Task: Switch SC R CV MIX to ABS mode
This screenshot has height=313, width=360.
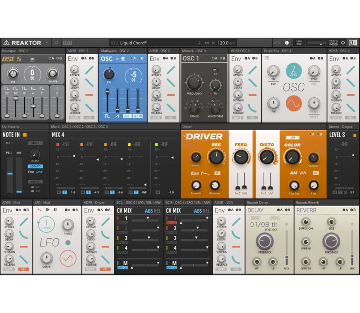Action: click(198, 210)
